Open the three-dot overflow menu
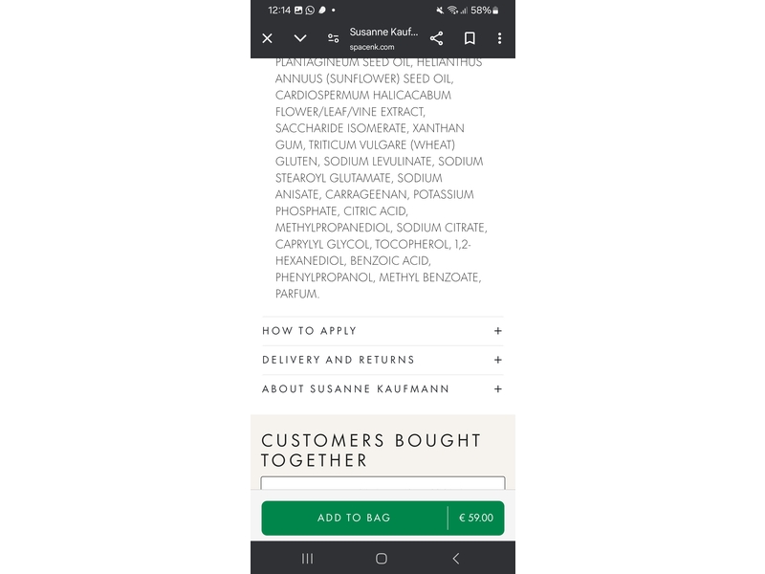This screenshot has height=574, width=765. [x=499, y=38]
